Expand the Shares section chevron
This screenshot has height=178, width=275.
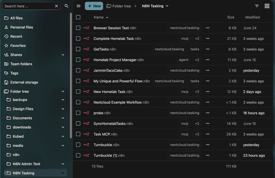[x=63, y=55]
